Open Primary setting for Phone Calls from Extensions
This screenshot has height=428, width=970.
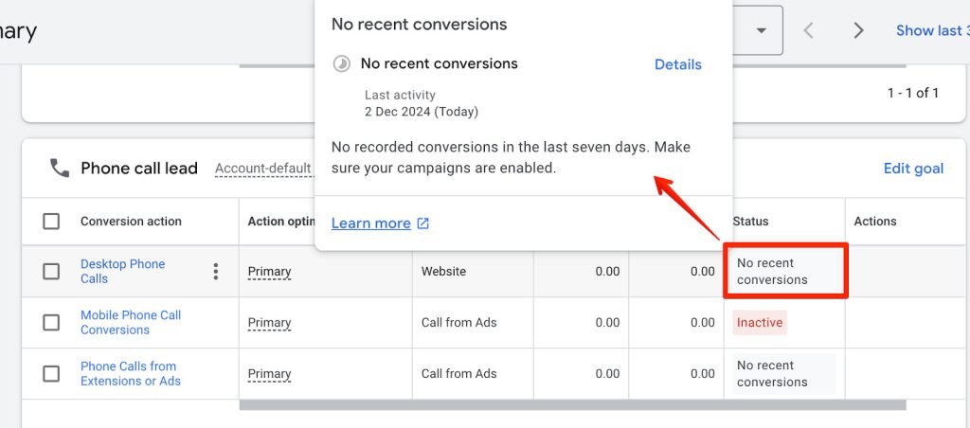point(269,374)
